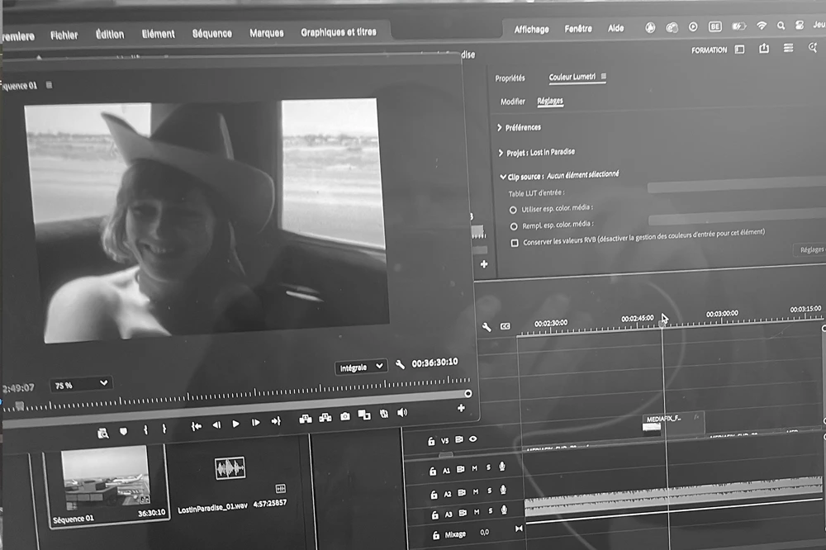826x550 pixels.
Task: Step forward one frame in the monitor
Action: (255, 423)
